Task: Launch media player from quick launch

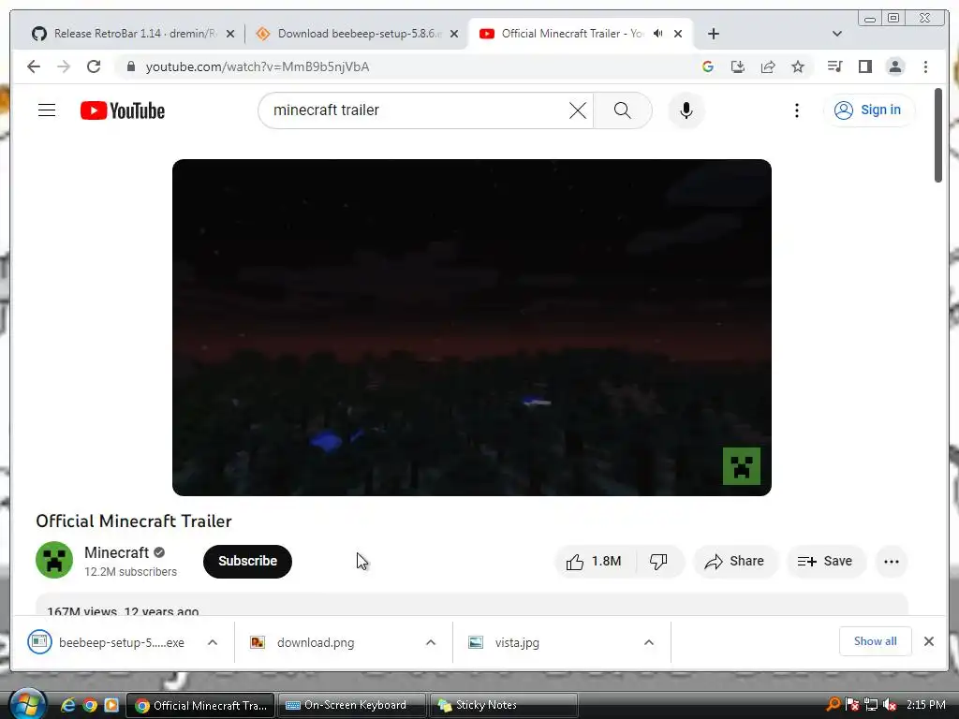Action: tap(111, 705)
